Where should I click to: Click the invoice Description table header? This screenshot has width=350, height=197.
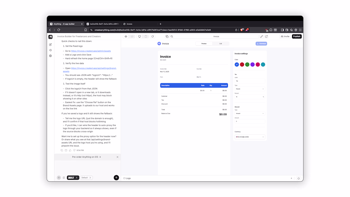point(165,85)
